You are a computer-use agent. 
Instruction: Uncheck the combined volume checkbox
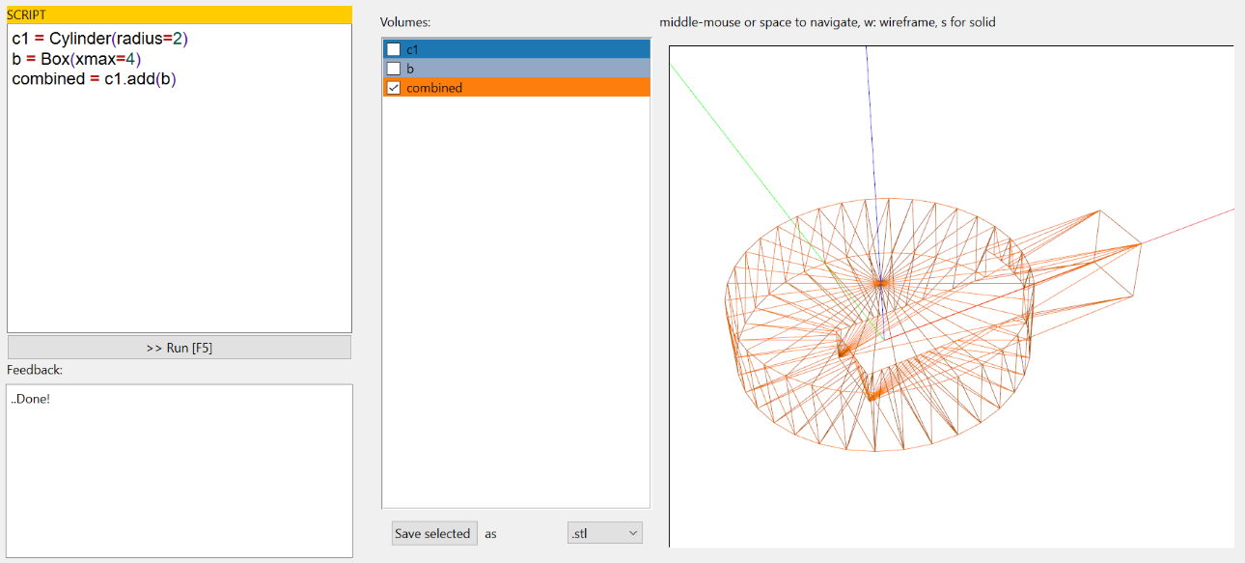pyautogui.click(x=394, y=88)
